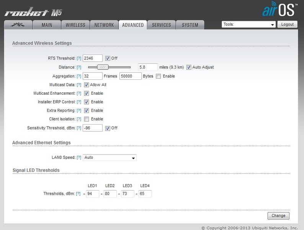This screenshot has height=230, width=304.
Task: Toggle Sensitivity Threshold Off checkbox
Action: click(108, 128)
